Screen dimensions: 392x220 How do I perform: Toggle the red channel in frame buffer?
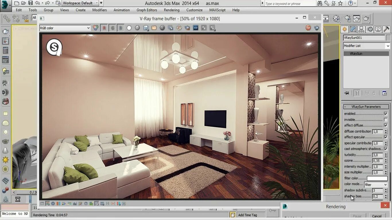tap(104, 28)
